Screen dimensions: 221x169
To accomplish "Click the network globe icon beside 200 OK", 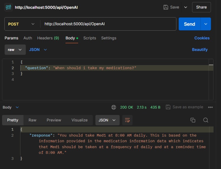I will [114, 107].
